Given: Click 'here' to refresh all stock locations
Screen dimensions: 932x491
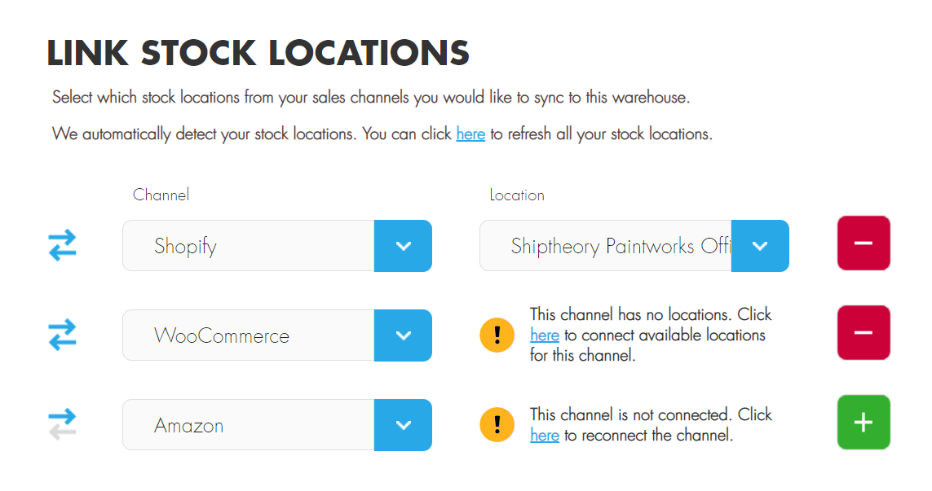Looking at the screenshot, I should coord(470,134).
